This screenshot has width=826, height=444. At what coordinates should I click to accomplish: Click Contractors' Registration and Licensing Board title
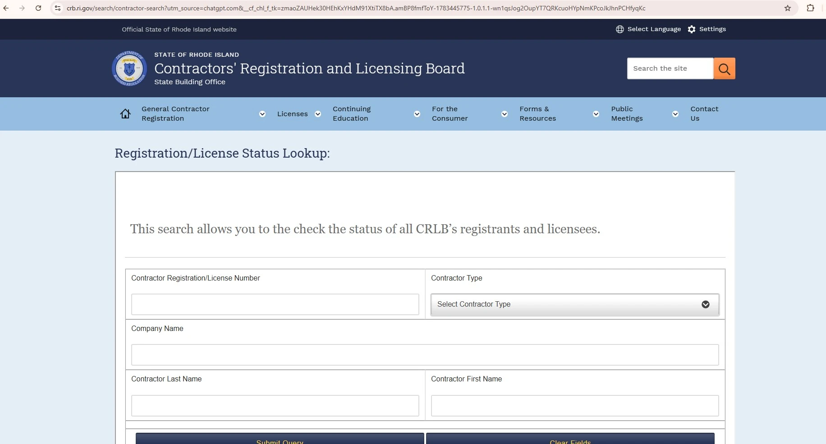pyautogui.click(x=309, y=68)
